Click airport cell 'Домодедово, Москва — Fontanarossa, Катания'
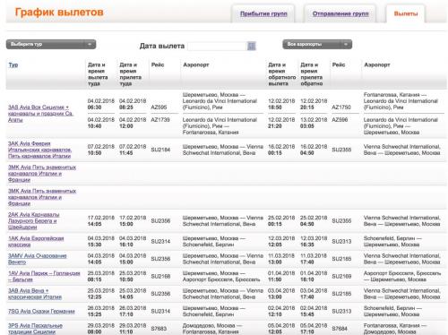Image resolution: width=448 pixels, height=335 pixels. click(213, 329)
